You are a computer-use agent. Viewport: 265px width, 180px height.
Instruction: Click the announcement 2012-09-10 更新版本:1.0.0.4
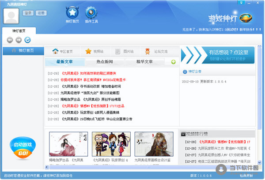coord(204,82)
